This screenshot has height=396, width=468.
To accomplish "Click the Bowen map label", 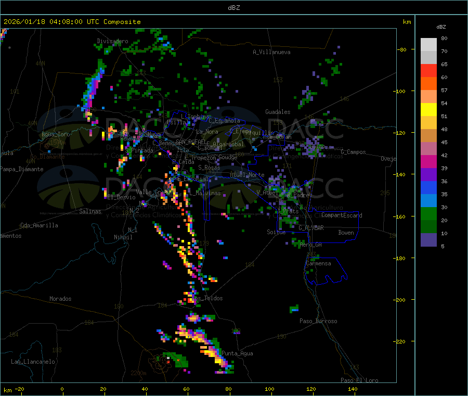I will pyautogui.click(x=346, y=233).
